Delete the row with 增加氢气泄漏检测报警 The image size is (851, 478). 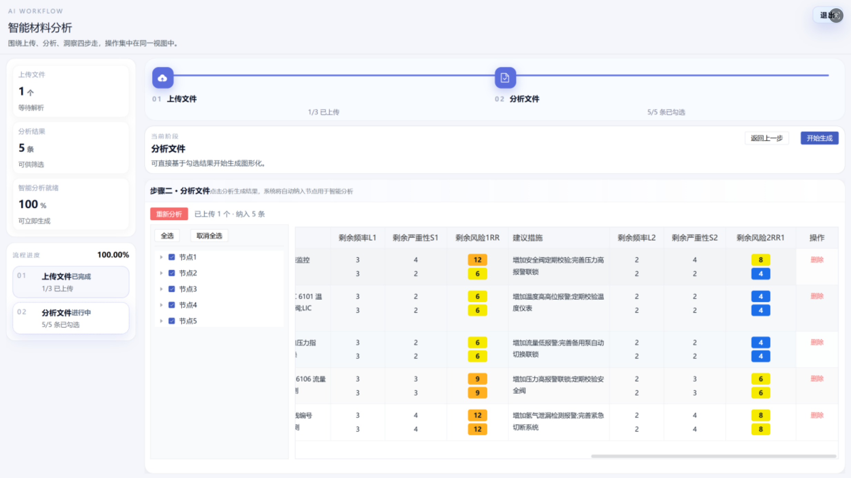[817, 415]
